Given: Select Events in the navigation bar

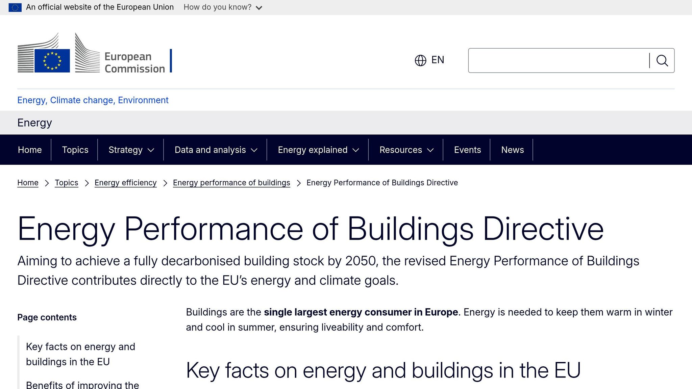Looking at the screenshot, I should tap(467, 150).
